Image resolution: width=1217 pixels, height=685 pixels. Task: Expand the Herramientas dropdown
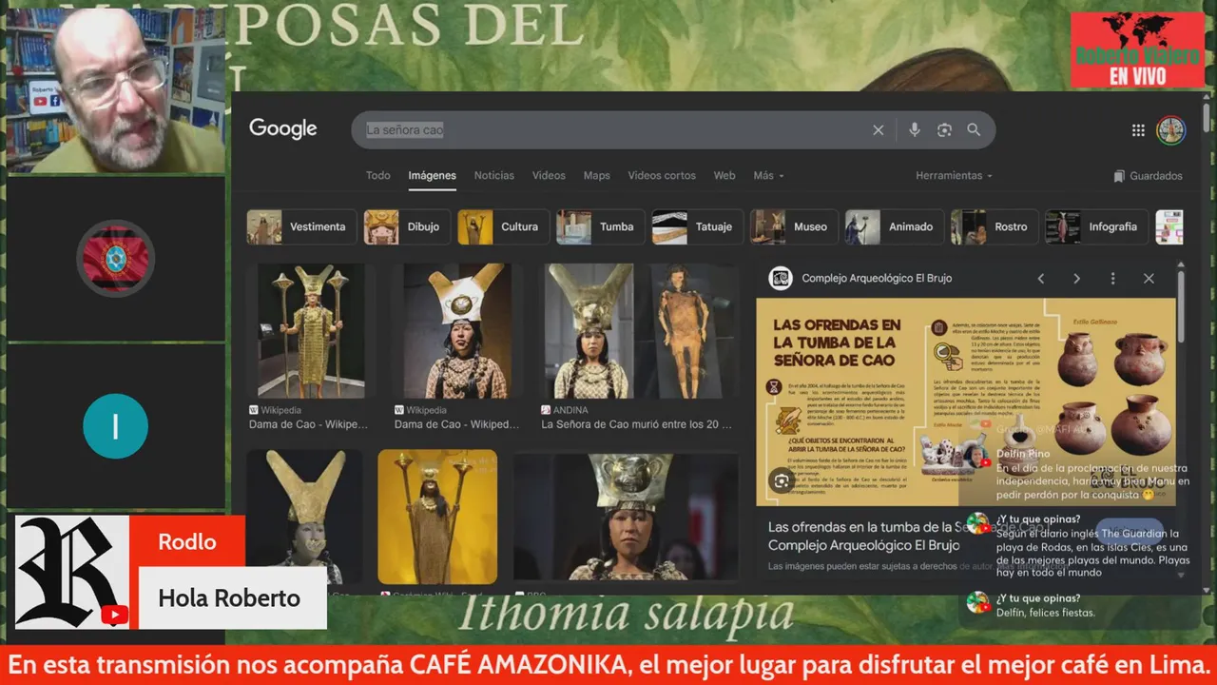click(x=954, y=176)
